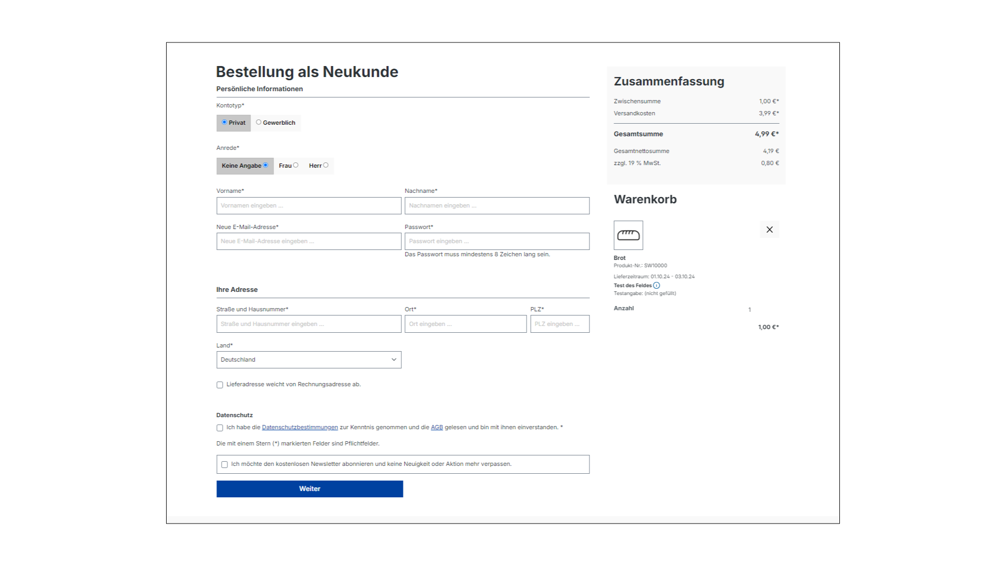Viewport: 1006px width, 566px height.
Task: Click Straße und Hausnummer field
Action: (x=309, y=324)
